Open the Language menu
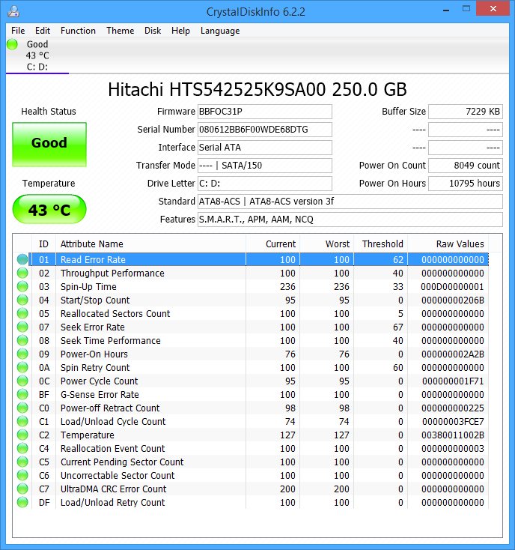Viewport: 515px width, 550px height. [220, 31]
